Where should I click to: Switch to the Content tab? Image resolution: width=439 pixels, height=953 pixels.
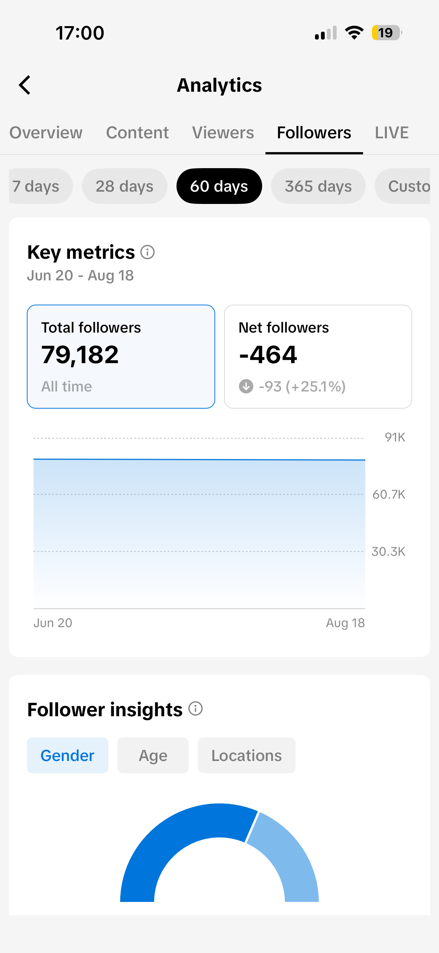[x=137, y=133]
